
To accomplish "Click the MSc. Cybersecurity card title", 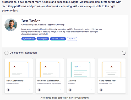I will pos(15,81).
